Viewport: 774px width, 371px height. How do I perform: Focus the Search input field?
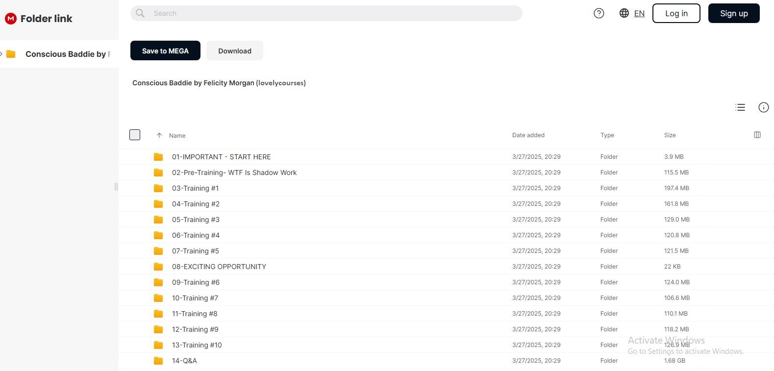[x=333, y=13]
